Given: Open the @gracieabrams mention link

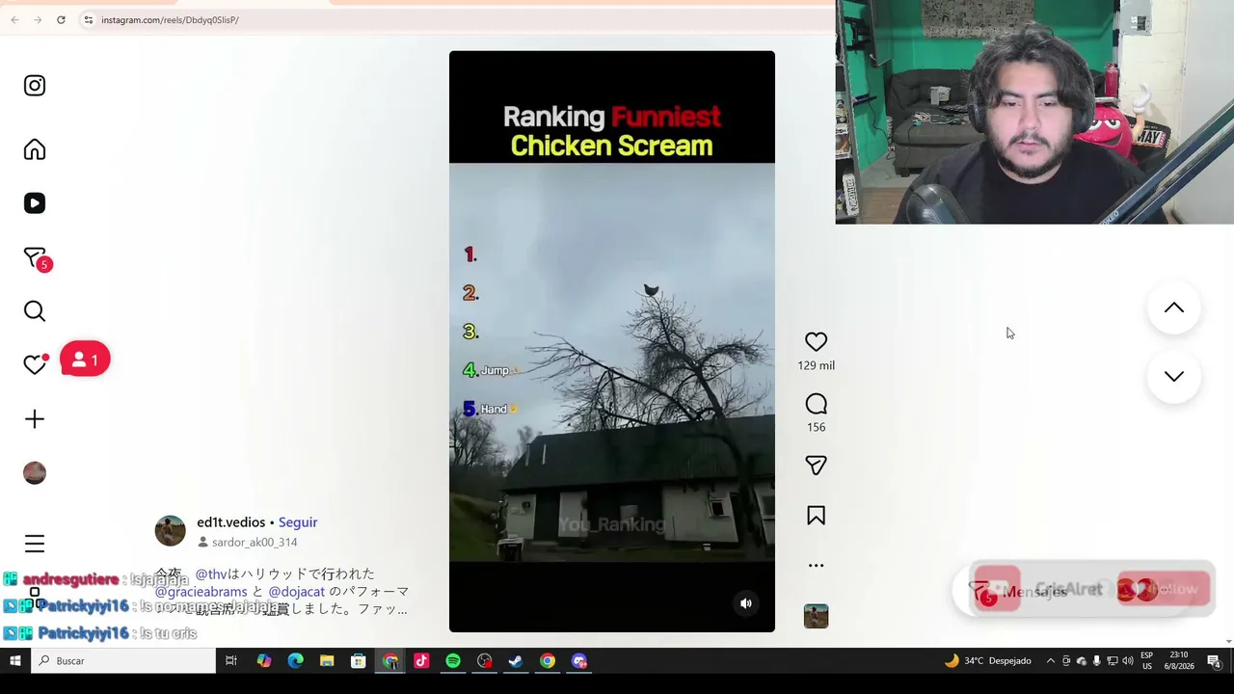Looking at the screenshot, I should click(201, 592).
